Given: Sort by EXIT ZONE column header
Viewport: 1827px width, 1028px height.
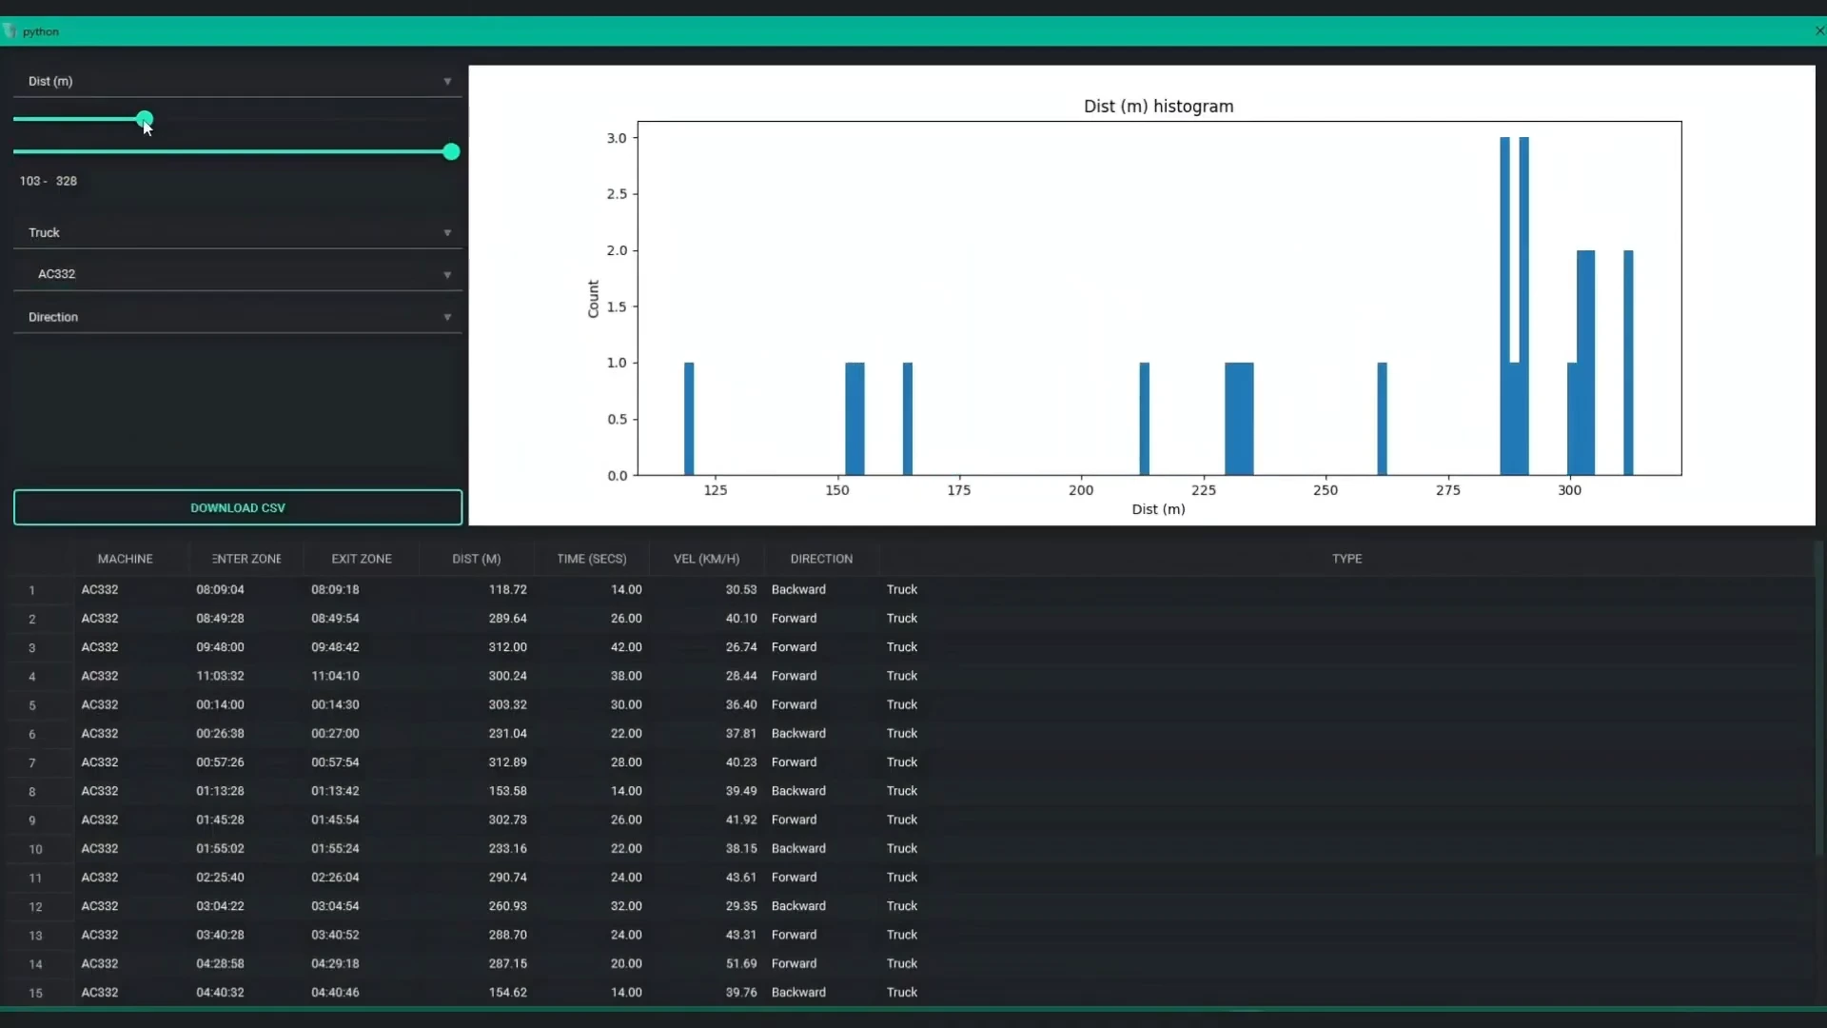Looking at the screenshot, I should [x=361, y=559].
